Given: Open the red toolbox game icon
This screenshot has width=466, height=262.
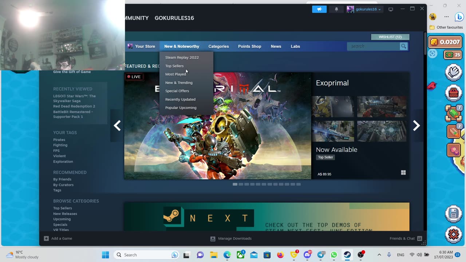Looking at the screenshot, I should pos(454,93).
